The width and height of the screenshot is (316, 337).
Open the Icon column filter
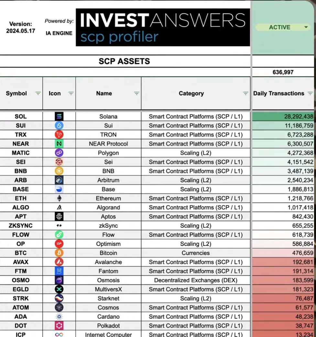point(71,93)
